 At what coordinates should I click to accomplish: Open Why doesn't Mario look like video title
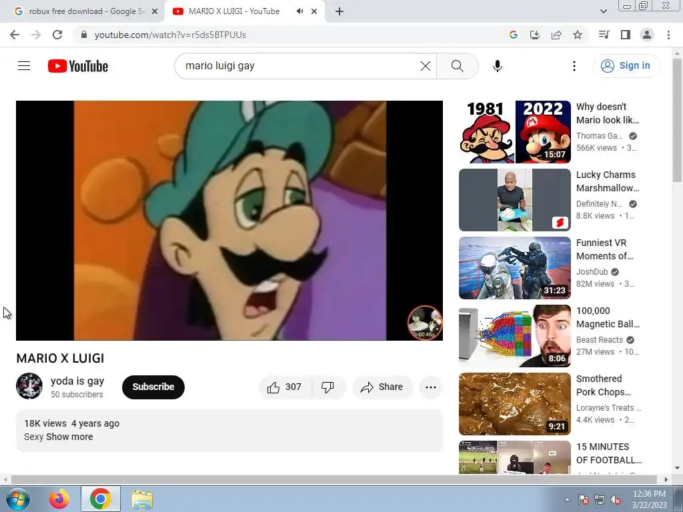[608, 113]
